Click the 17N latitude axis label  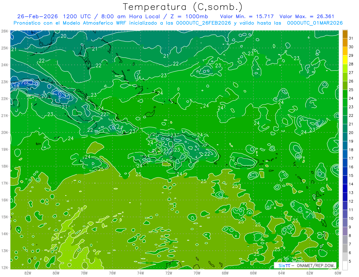pyautogui.click(x=4, y=183)
